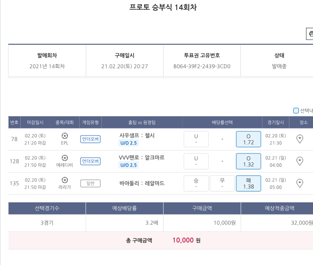The width and height of the screenshot is (313, 265).
Task: Click the partially visible button at top right
Action: click(x=310, y=34)
